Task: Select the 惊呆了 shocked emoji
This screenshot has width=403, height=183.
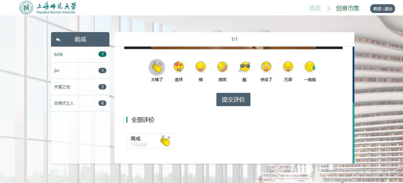Action: [x=266, y=67]
